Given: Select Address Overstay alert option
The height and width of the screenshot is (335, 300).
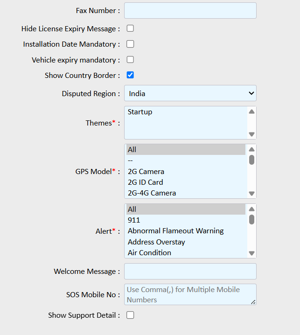Looking at the screenshot, I should coord(156,242).
